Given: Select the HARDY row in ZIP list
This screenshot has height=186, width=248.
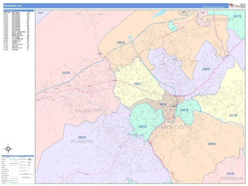Looking at the screenshot, I should click(16, 43).
